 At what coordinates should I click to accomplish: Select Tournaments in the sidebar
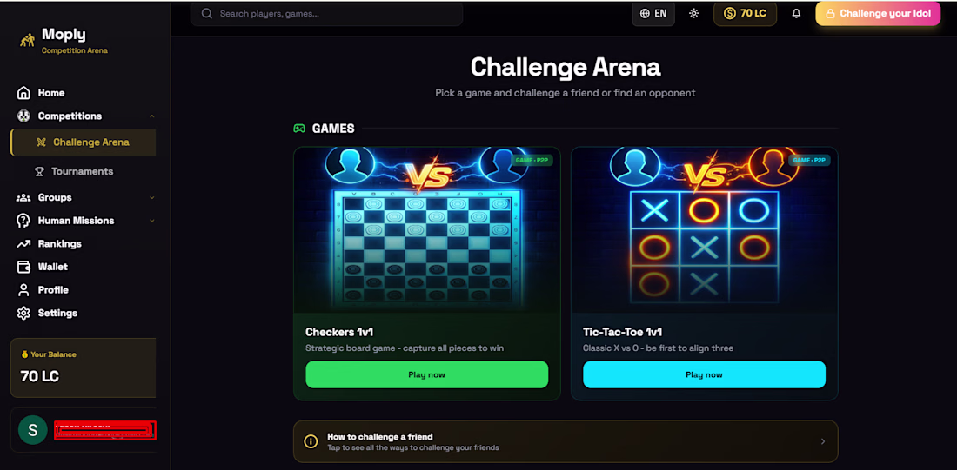(x=83, y=171)
